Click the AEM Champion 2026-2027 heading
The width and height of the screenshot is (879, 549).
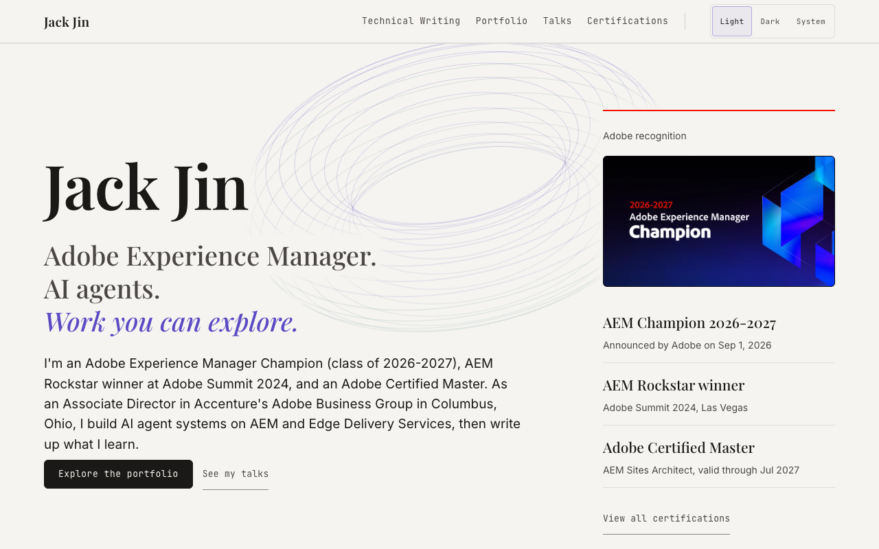click(x=689, y=323)
